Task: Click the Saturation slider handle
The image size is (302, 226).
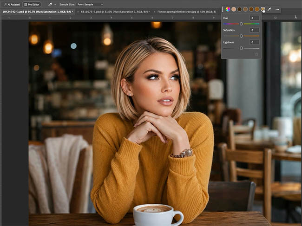Action: [241, 36]
